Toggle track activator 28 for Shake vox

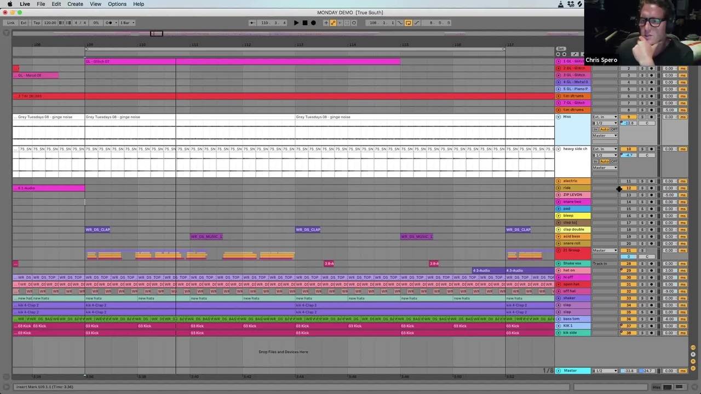coord(629,264)
